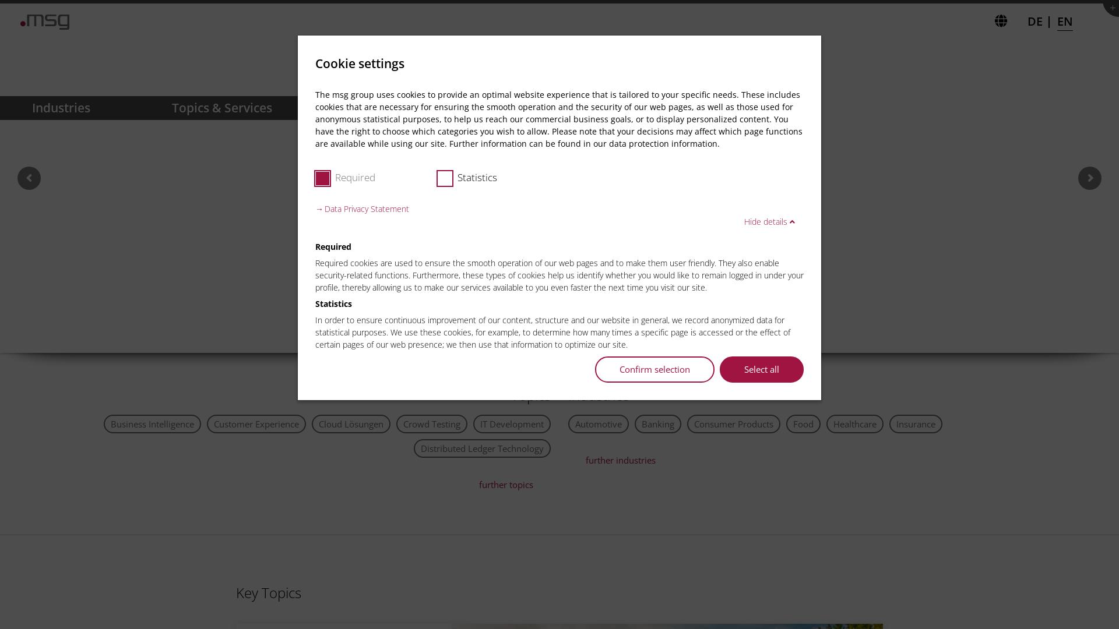Click the Automotive industry tag
This screenshot has height=629, width=1119.
pos(598,424)
